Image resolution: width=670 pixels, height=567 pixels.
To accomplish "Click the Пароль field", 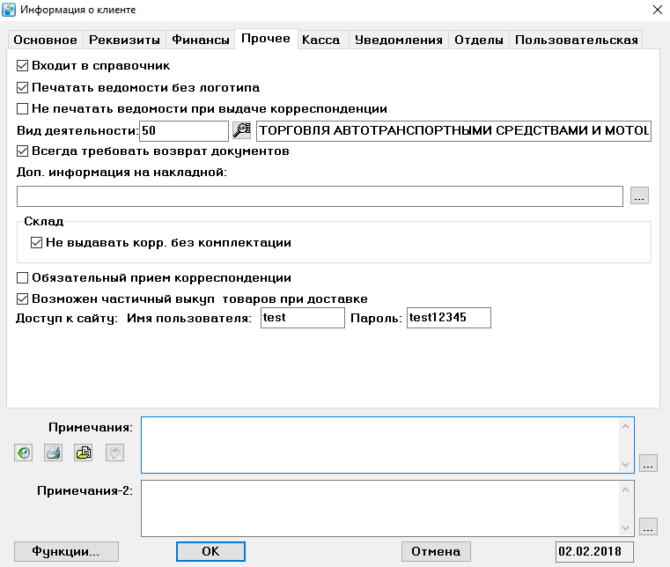I will [x=449, y=318].
